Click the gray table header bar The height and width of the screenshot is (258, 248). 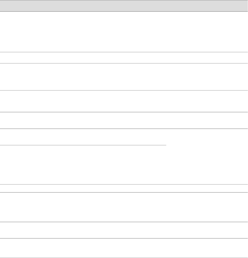pos(124,6)
